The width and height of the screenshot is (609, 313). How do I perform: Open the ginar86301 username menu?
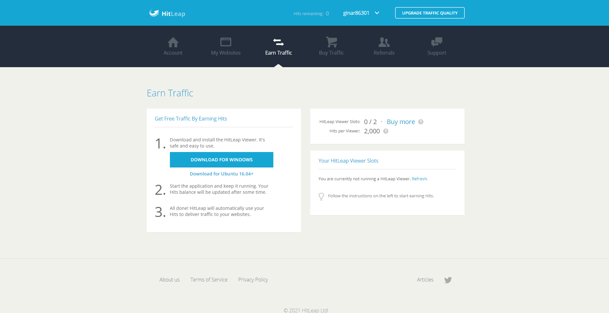click(356, 13)
